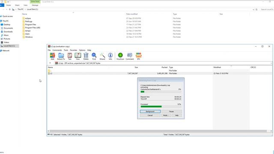The height and width of the screenshot is (154, 274).
Task: Open the WinRAR Favorites menu
Action: 74,50
